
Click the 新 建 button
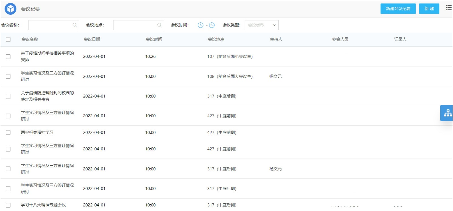(x=429, y=9)
